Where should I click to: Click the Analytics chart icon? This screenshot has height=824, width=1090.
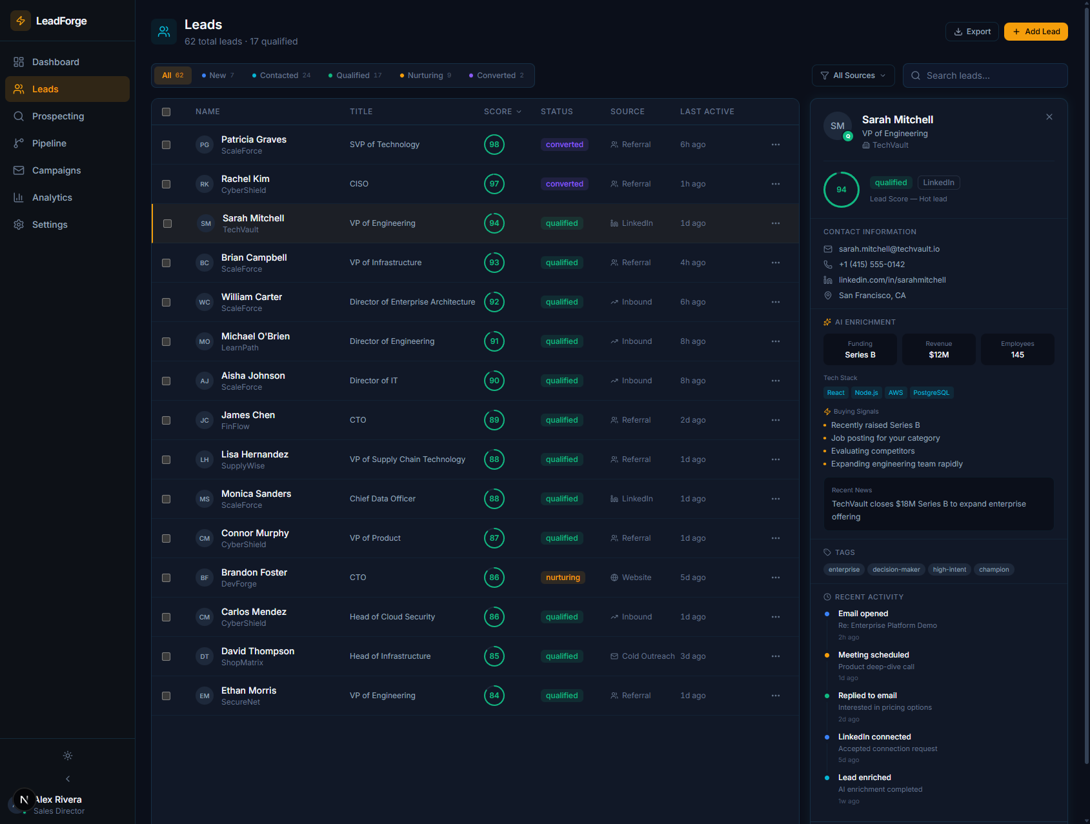point(19,197)
